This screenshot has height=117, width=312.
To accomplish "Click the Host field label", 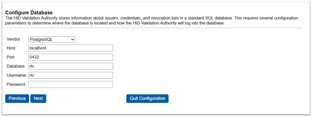I will pos(11,48).
